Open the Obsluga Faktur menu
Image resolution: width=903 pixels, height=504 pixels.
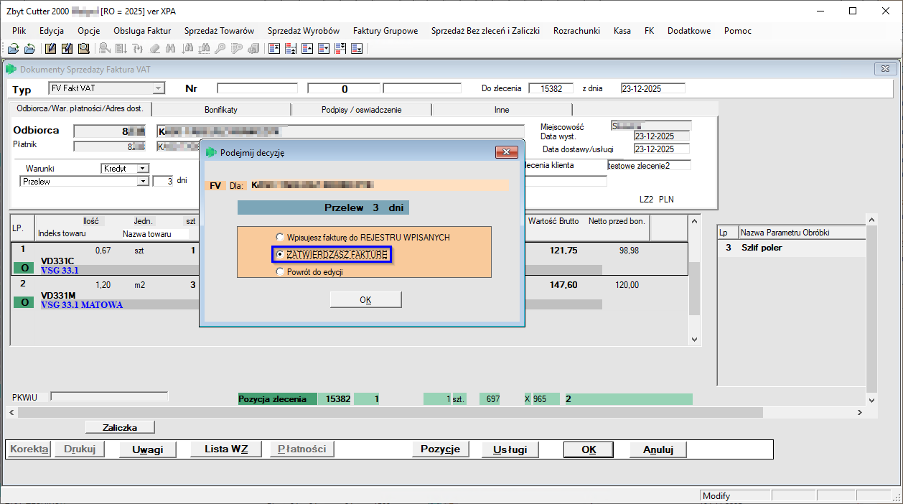pos(142,31)
